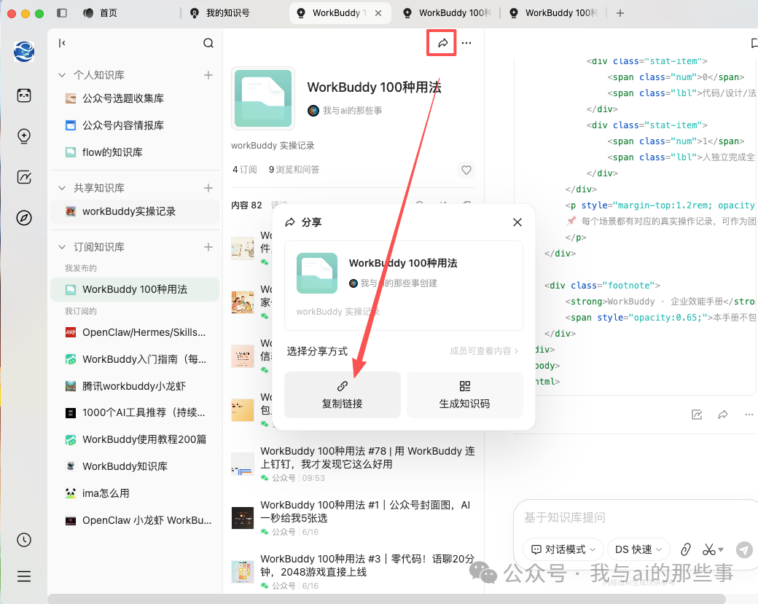The image size is (758, 604).
Task: Click the send button in chat input
Action: pos(744,549)
